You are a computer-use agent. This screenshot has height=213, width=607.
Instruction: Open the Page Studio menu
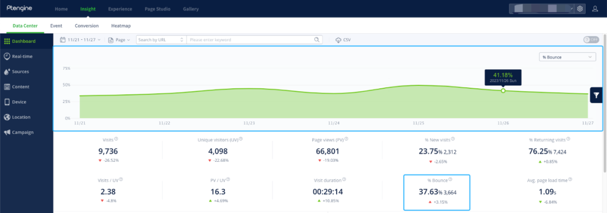pyautogui.click(x=157, y=9)
